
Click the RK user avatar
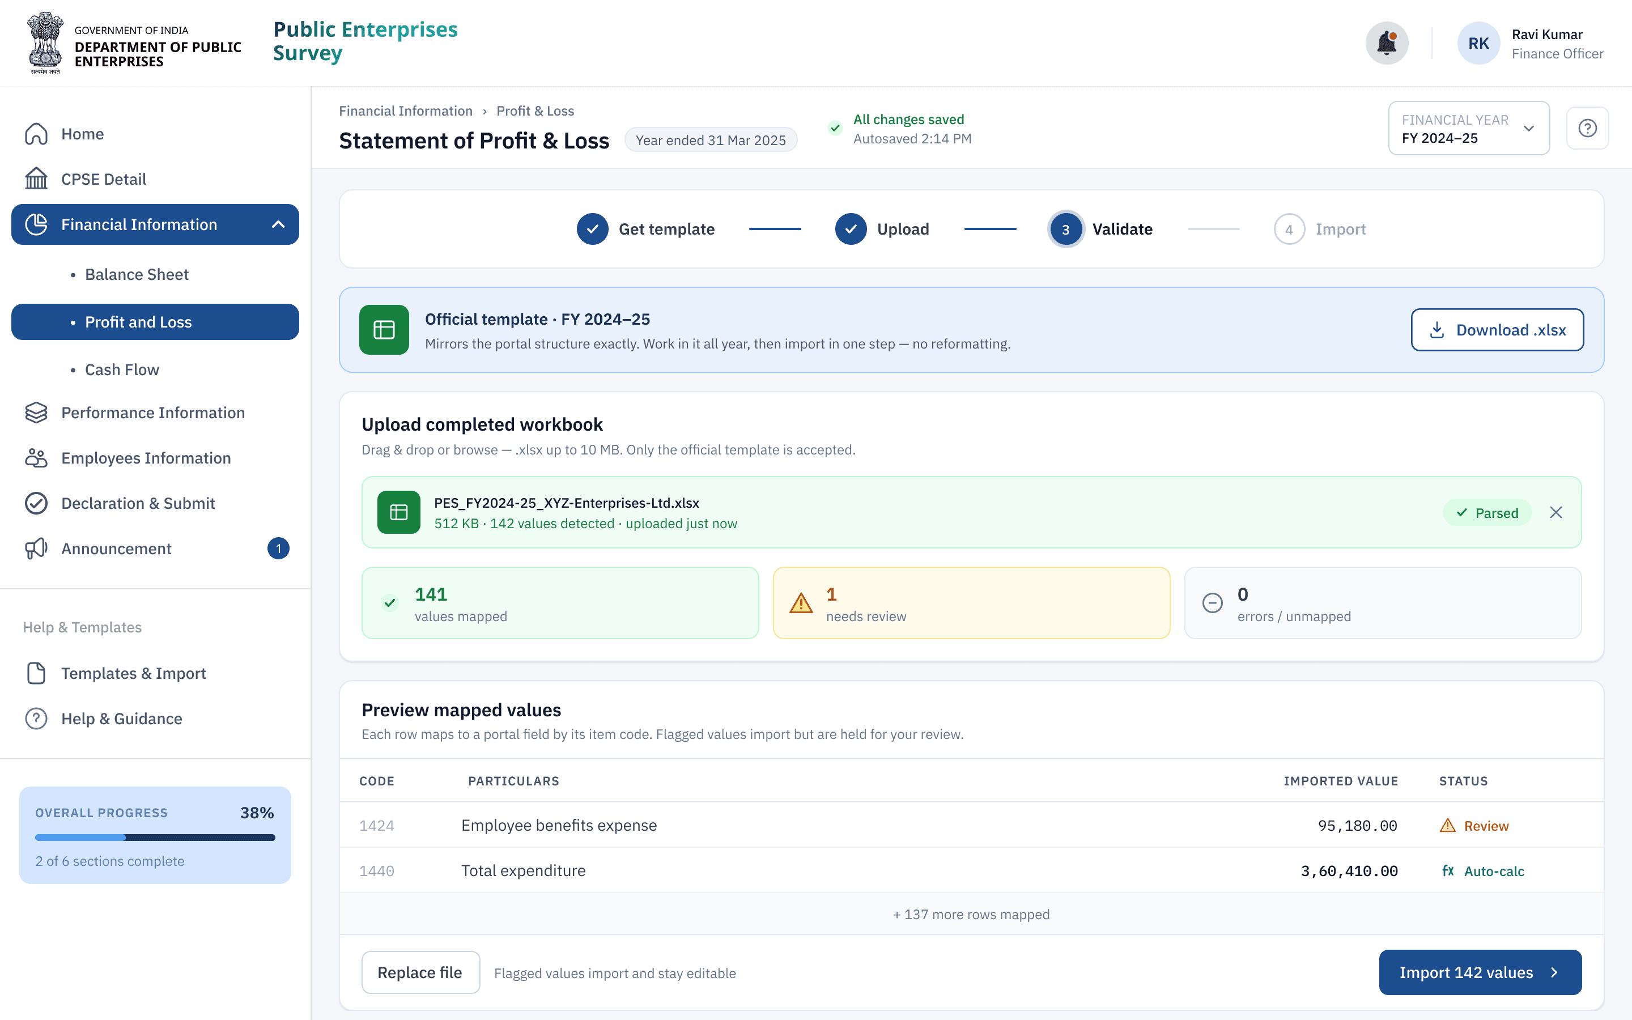[1478, 43]
